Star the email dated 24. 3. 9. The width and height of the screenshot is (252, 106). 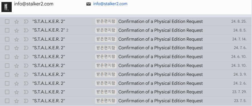pyautogui.click(x=17, y=74)
